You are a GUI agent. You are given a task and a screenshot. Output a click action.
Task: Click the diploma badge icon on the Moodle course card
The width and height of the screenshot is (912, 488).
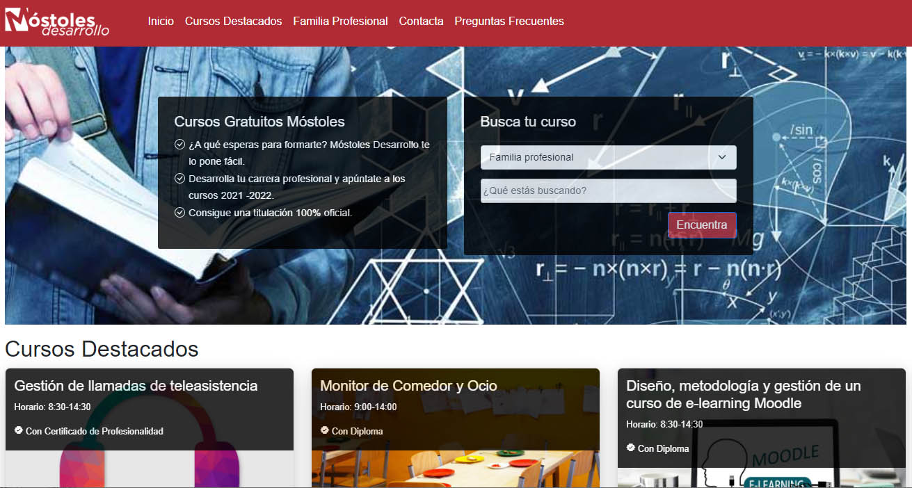point(631,448)
